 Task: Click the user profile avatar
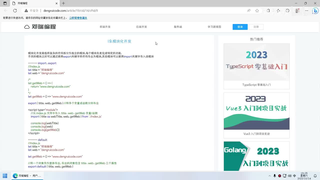click(x=297, y=10)
